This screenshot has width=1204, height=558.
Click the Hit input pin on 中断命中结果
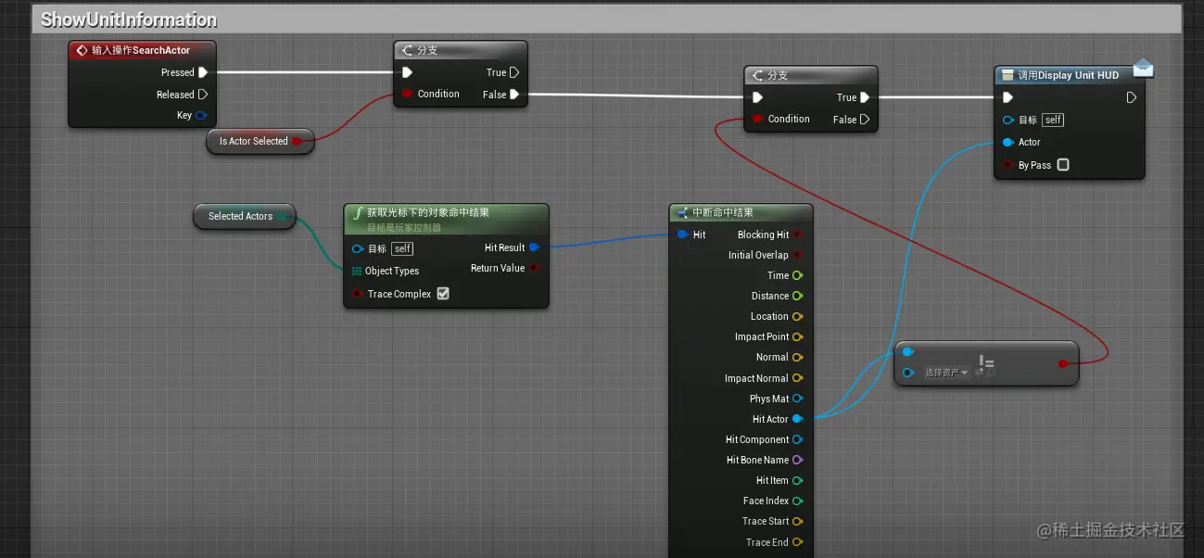683,235
